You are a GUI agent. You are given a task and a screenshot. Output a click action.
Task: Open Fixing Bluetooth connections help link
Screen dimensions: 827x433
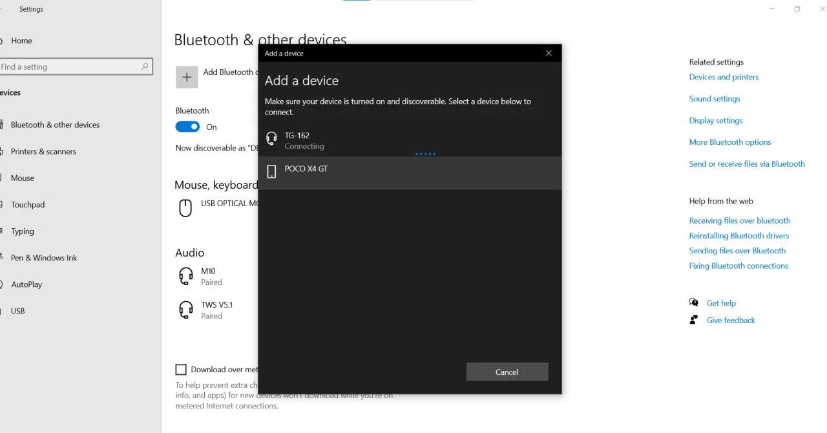tap(738, 266)
